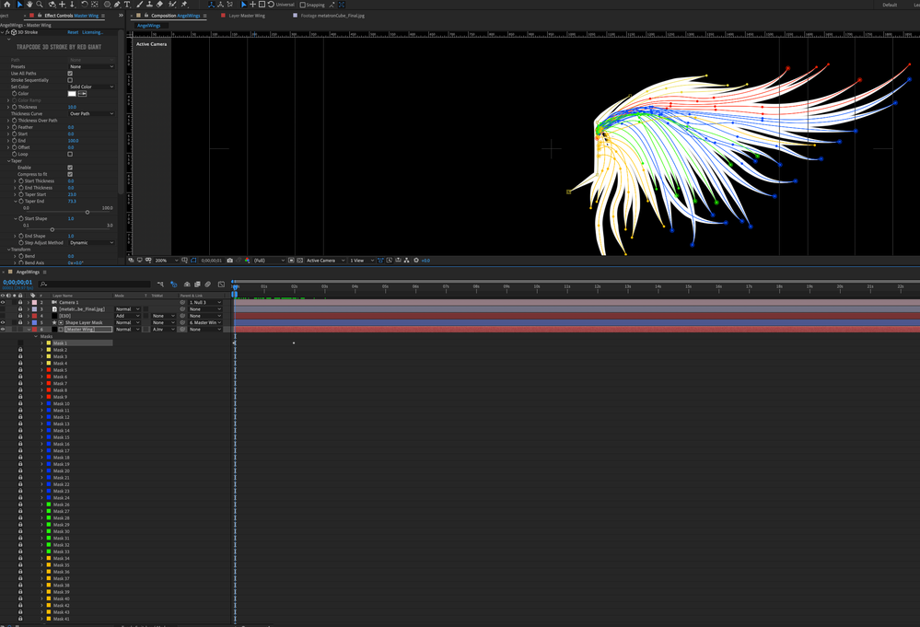Hide the Camera 1 layer
This screenshot has width=920, height=627.
[x=3, y=302]
